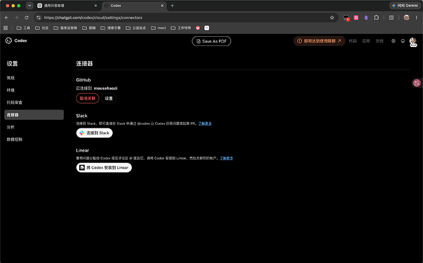The height and width of the screenshot is (263, 423).
Task: Open the 代码 header link
Action: (x=352, y=41)
